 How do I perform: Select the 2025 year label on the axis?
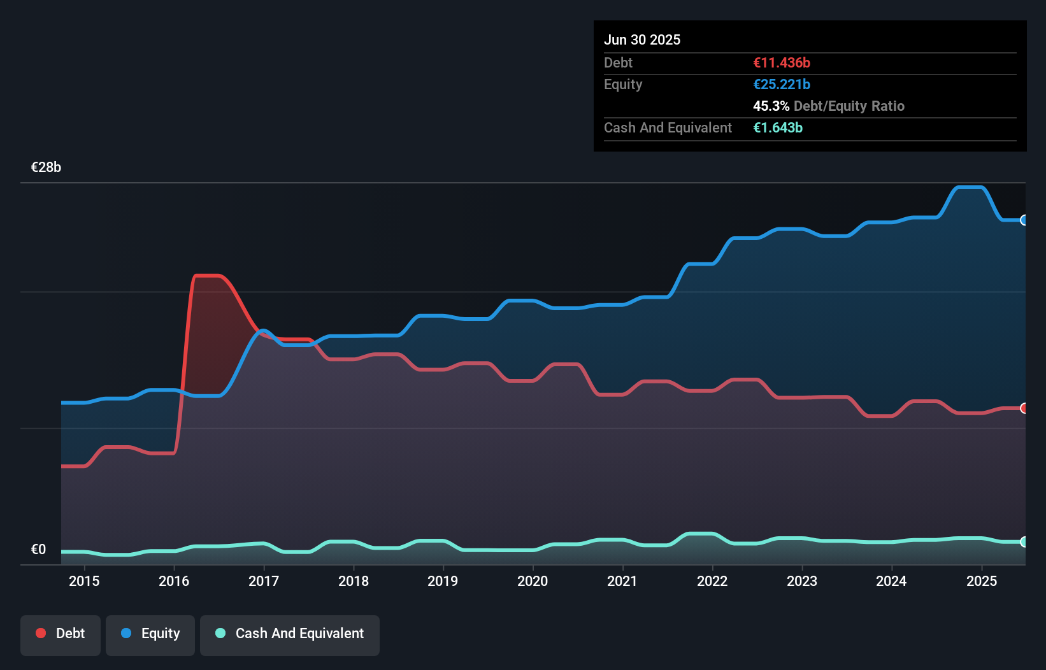(981, 581)
